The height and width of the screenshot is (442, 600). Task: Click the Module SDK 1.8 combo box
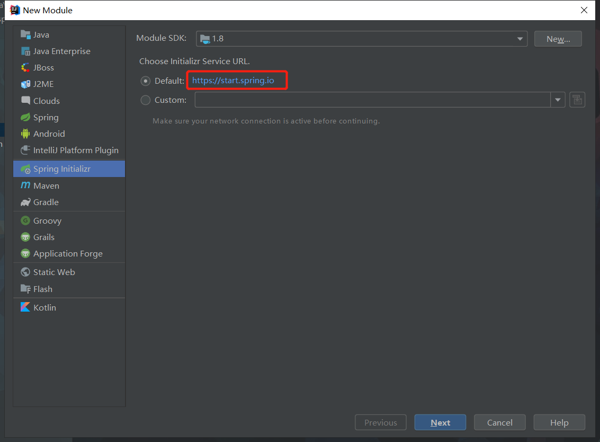(x=362, y=39)
